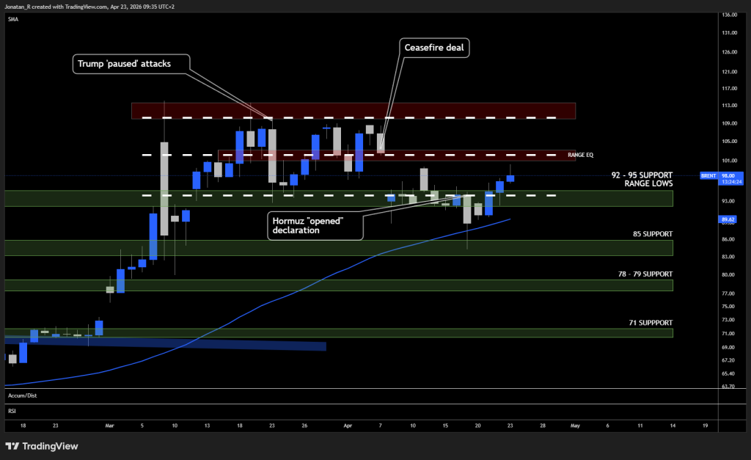The height and width of the screenshot is (460, 751).
Task: Select the SMA indicator label
Action: [x=12, y=19]
